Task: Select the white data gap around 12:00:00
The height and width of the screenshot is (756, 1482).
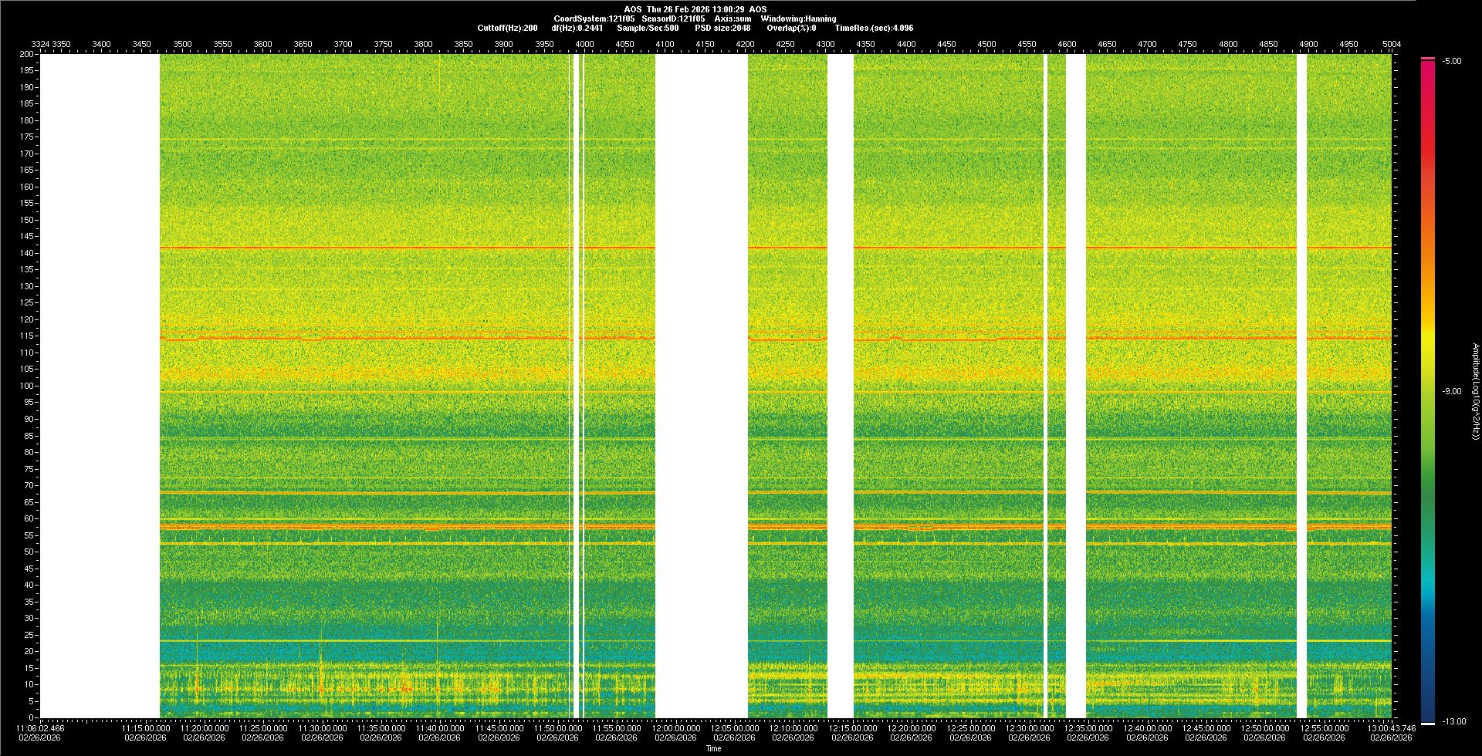Action: point(701,386)
